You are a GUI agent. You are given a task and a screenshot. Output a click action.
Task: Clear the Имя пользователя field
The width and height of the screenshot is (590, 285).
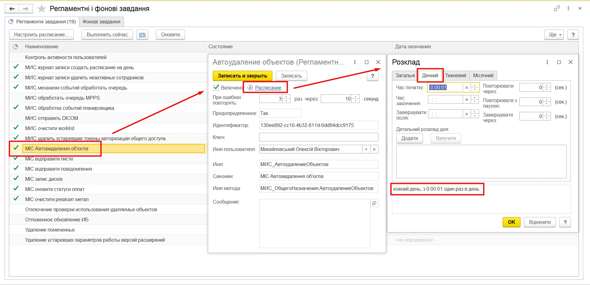point(374,149)
